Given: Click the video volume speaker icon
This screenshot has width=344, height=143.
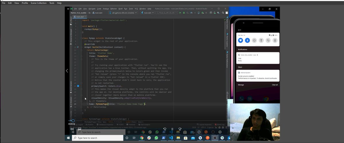Looking at the screenshot, I should point(72,129).
